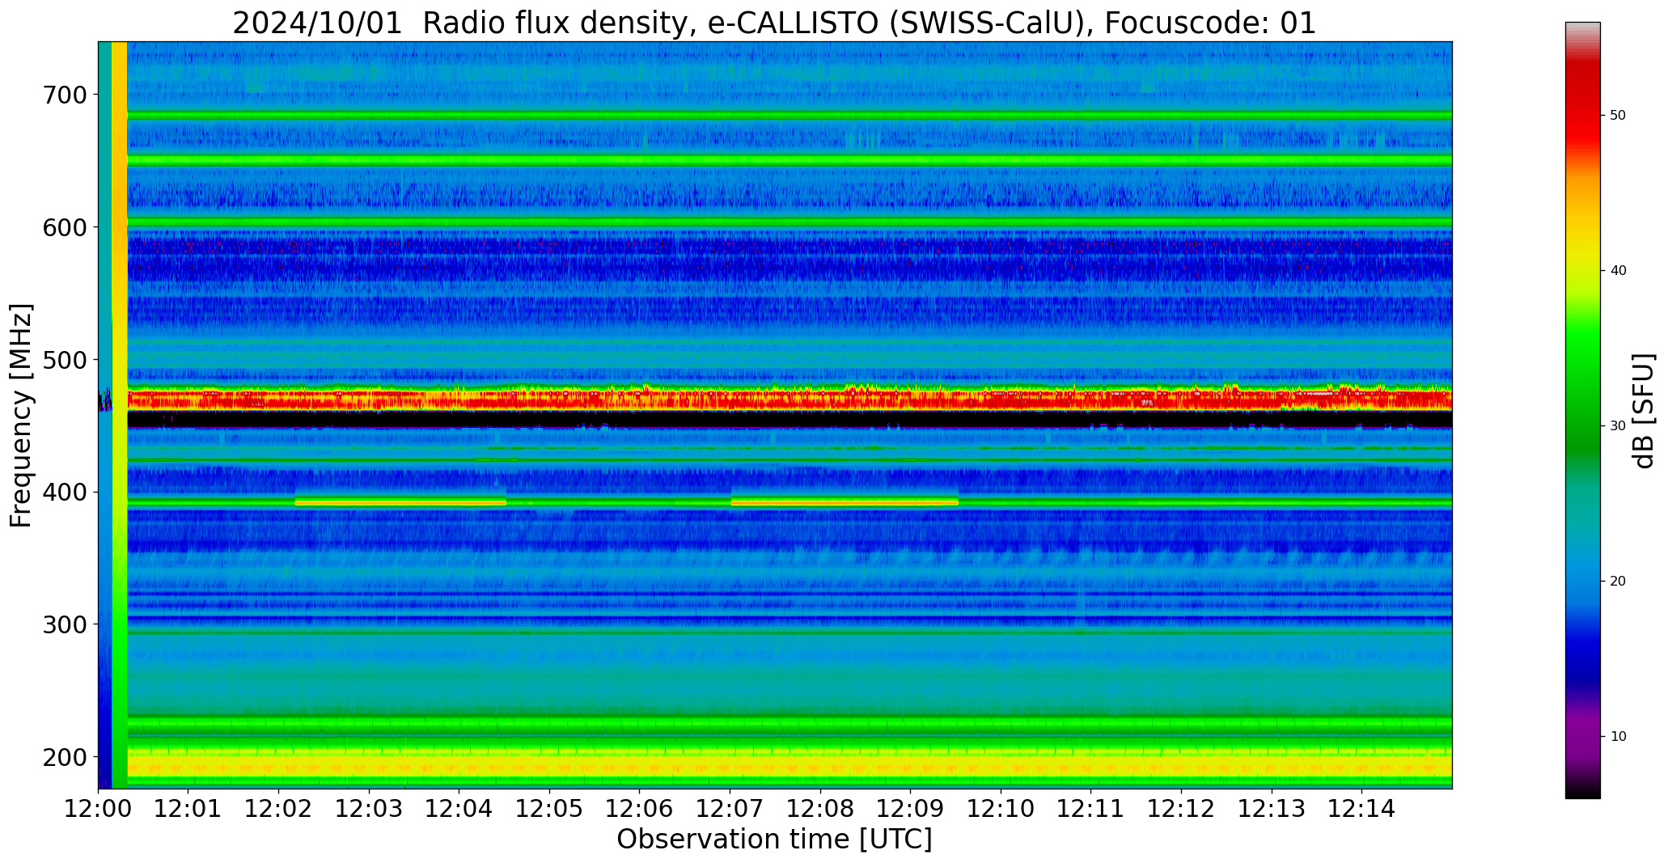
Task: Click the second yellow burst at 392 MHz
Action: tap(845, 502)
